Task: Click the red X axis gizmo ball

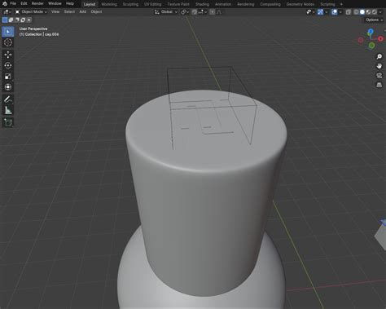Action: [x=380, y=39]
